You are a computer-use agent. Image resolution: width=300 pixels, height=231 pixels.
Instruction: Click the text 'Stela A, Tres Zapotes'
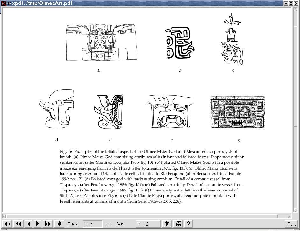[79, 196]
